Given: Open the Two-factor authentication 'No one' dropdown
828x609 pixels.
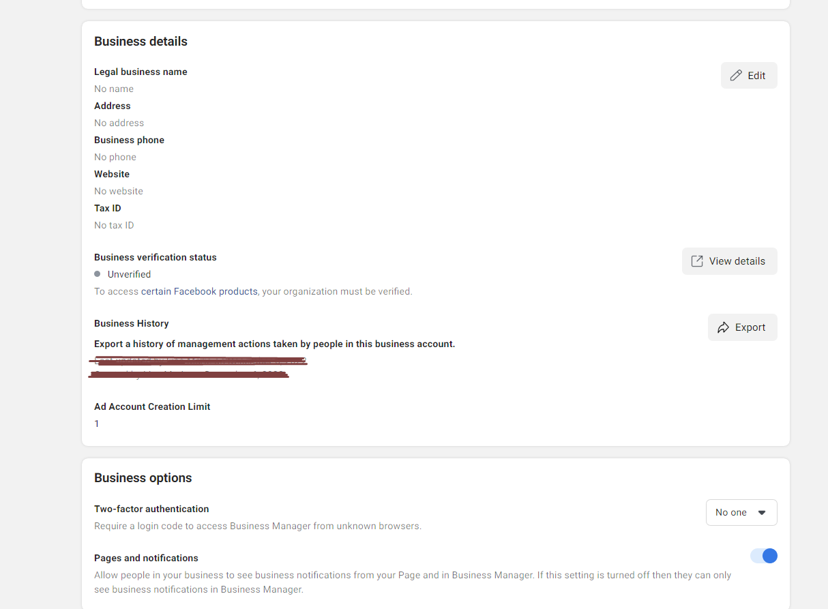Looking at the screenshot, I should (x=741, y=512).
